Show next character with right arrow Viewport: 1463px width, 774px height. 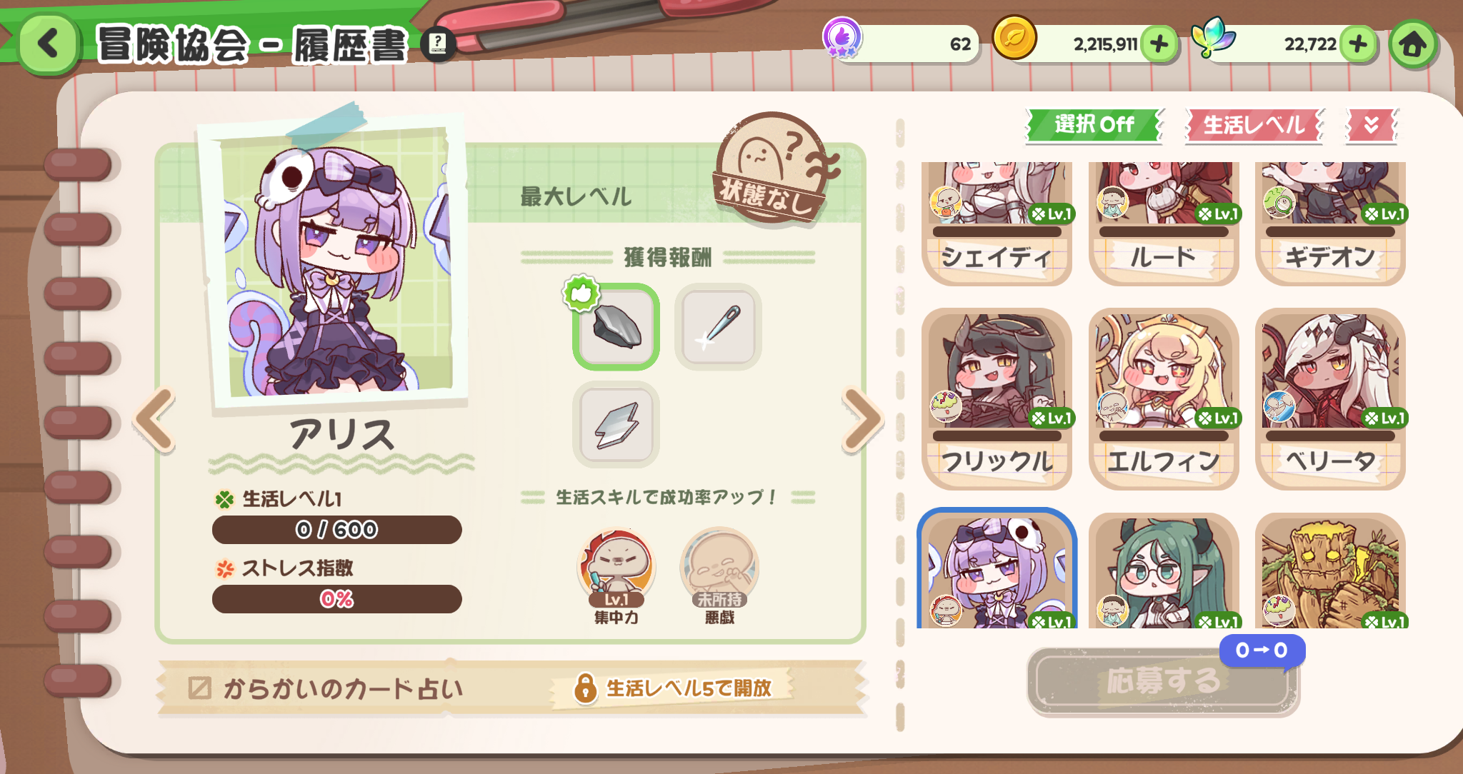pyautogui.click(x=862, y=420)
